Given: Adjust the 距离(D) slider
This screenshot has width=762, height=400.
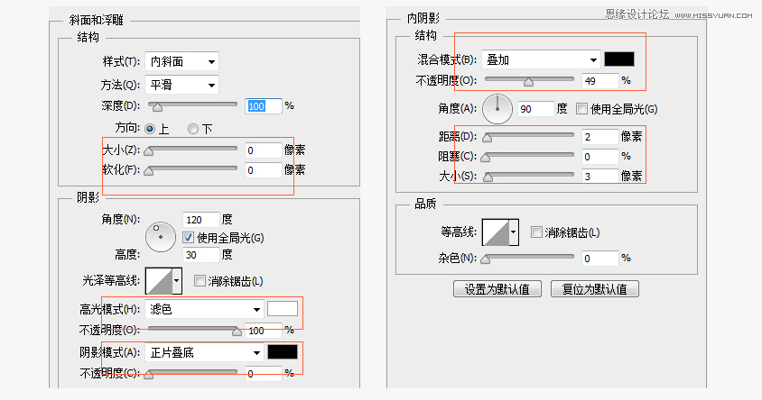Looking at the screenshot, I should click(x=528, y=137).
